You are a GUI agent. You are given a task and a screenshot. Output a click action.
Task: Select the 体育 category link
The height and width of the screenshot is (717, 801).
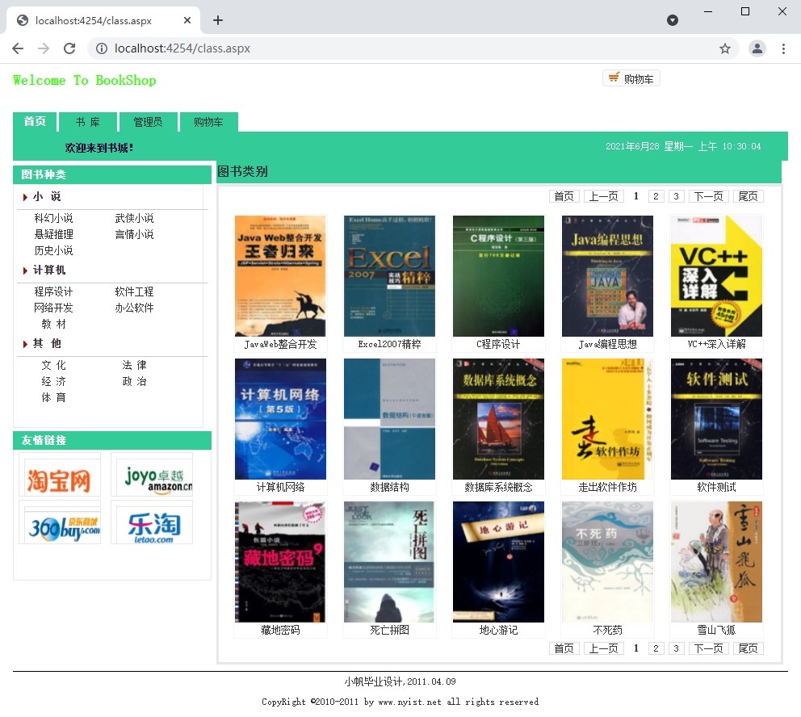pos(53,398)
